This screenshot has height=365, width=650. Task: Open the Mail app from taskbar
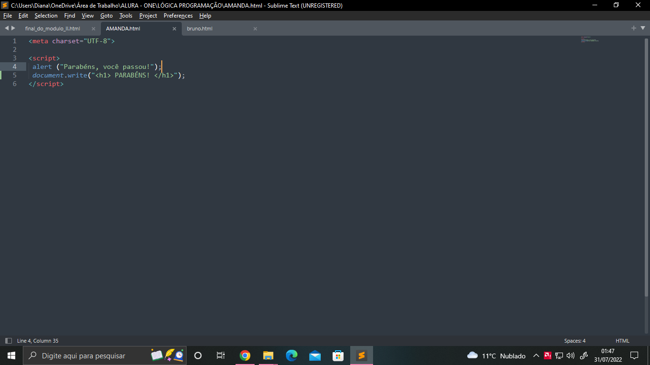click(x=315, y=355)
